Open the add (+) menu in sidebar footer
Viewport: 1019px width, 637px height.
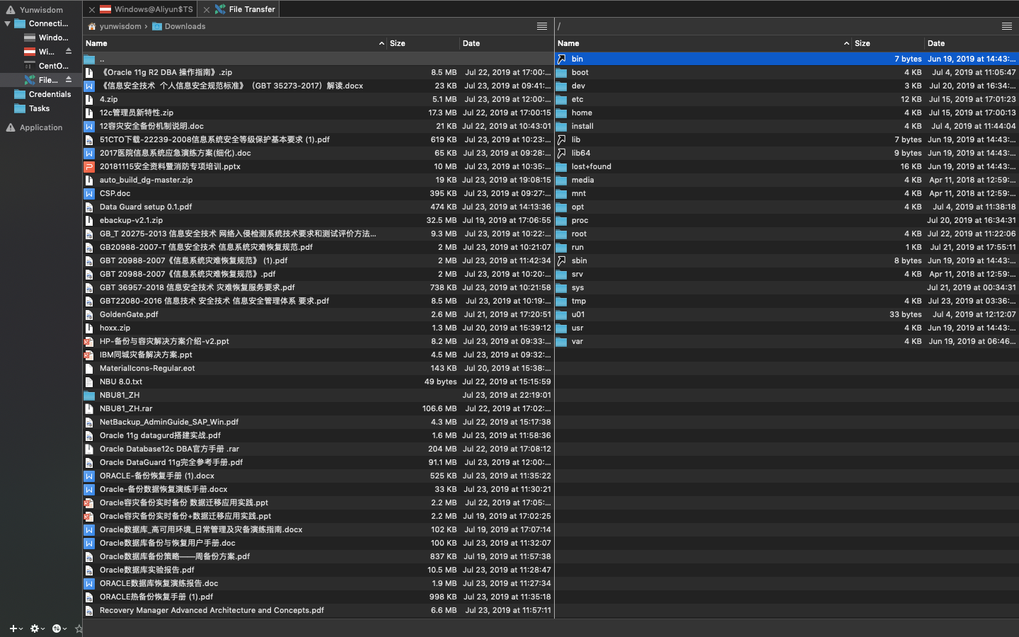click(x=16, y=629)
